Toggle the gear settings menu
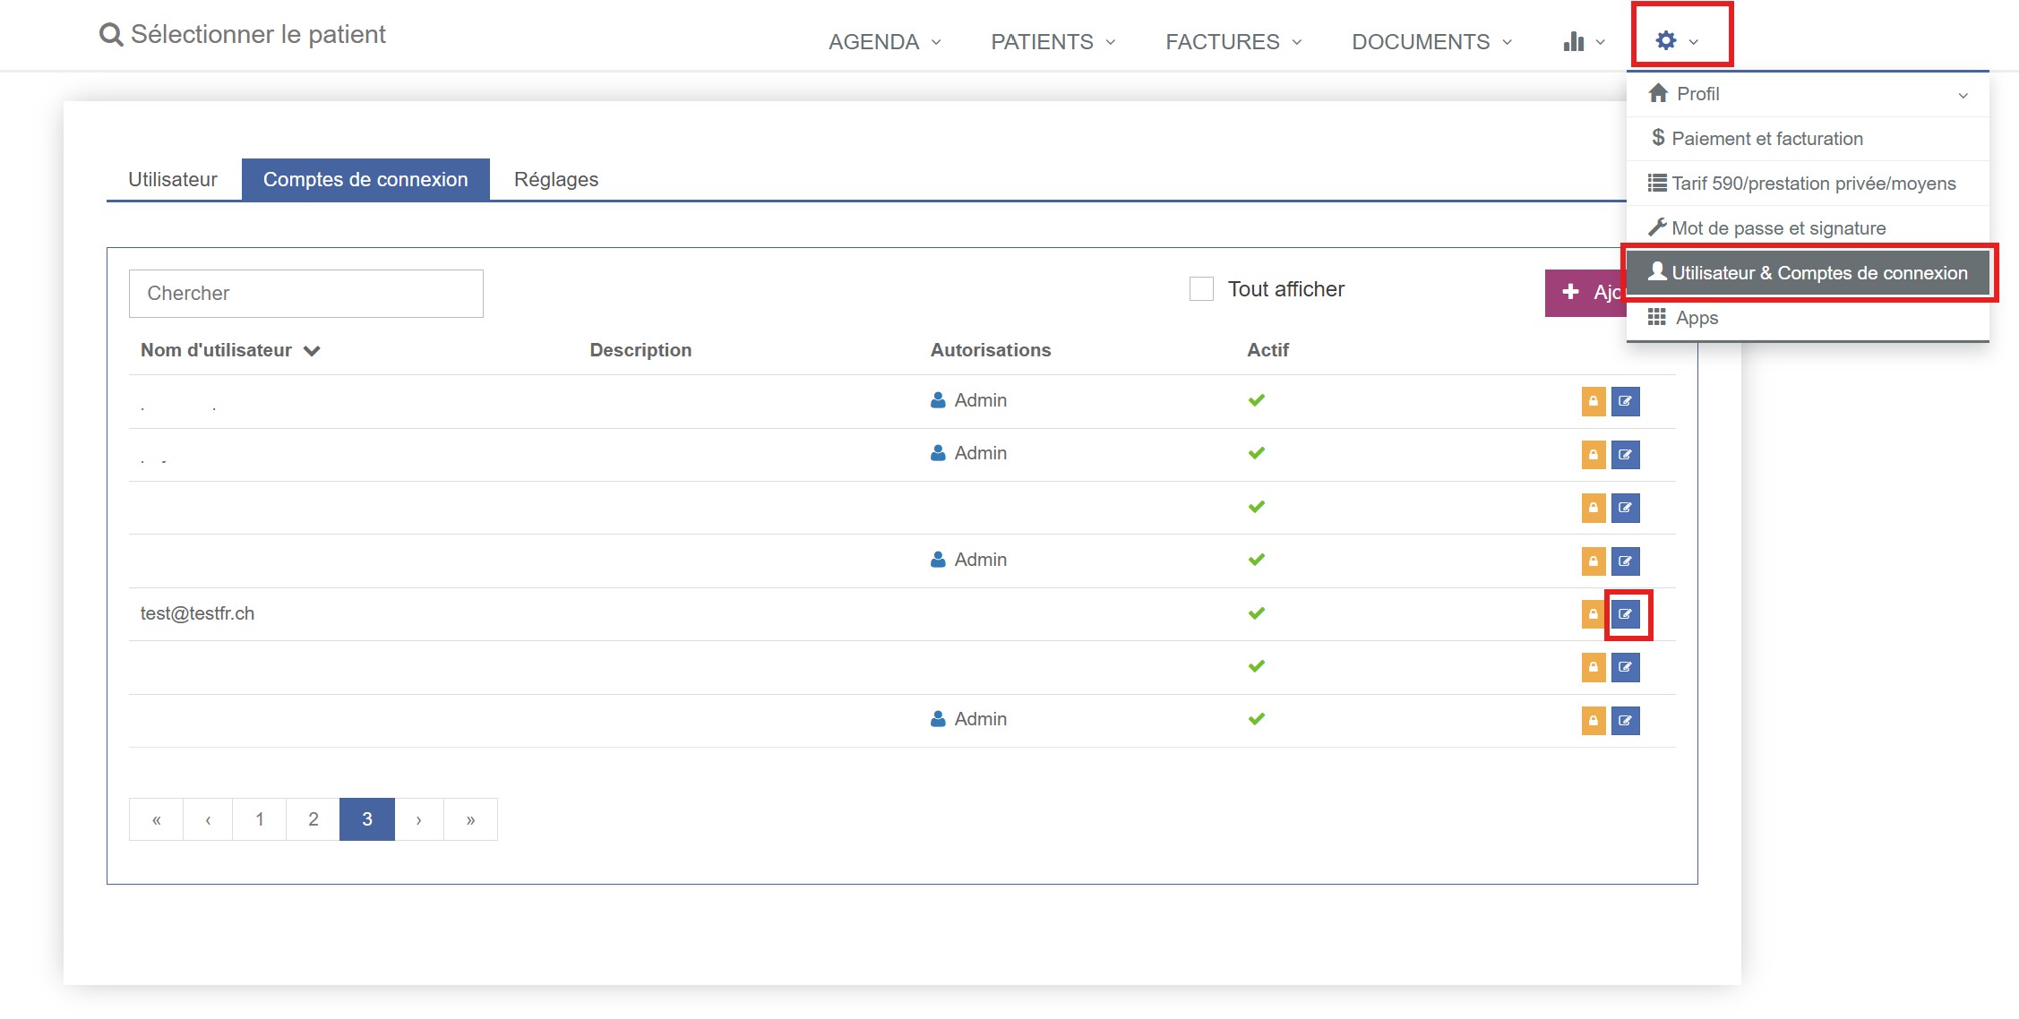 1677,41
